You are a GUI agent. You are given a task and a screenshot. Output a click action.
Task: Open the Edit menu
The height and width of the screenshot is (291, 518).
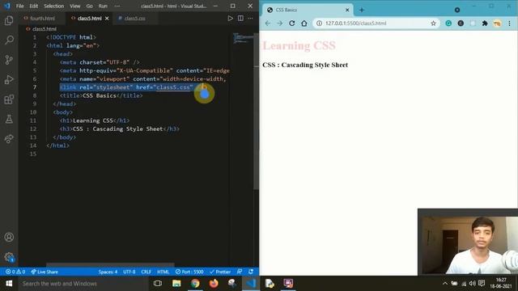(x=34, y=6)
